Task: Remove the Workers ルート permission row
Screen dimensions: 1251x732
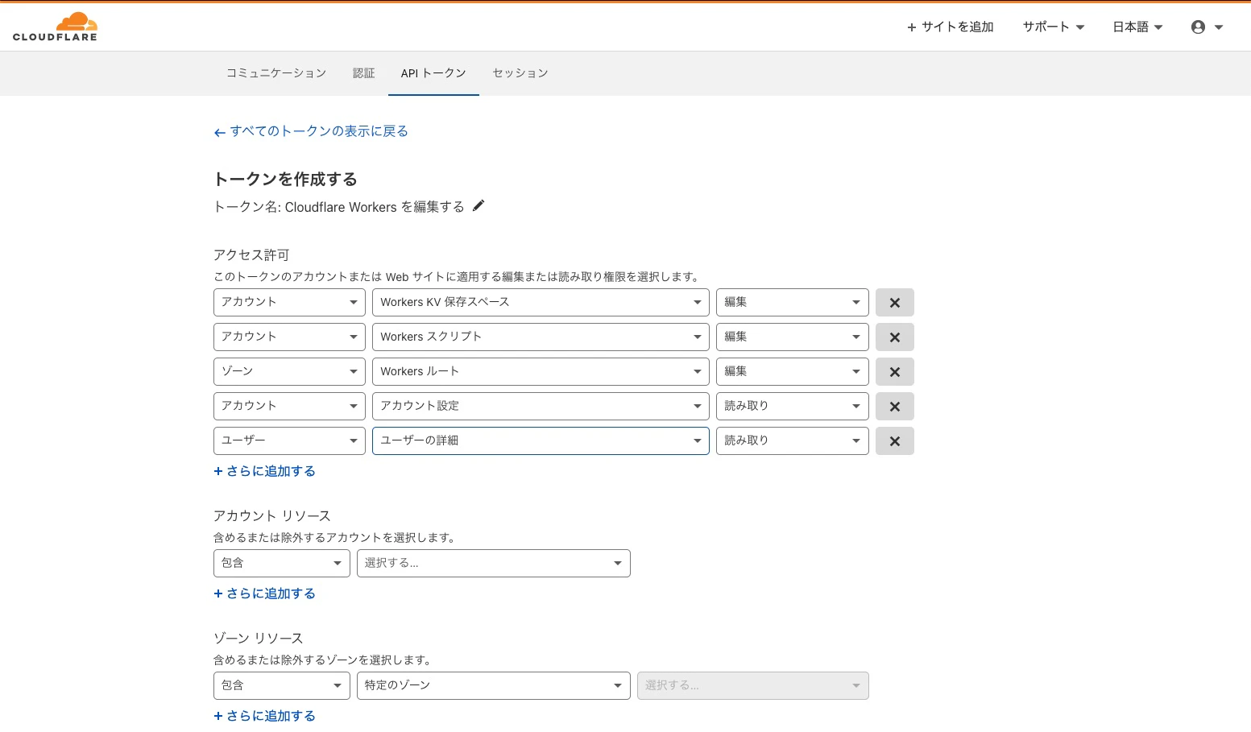Action: (x=894, y=372)
